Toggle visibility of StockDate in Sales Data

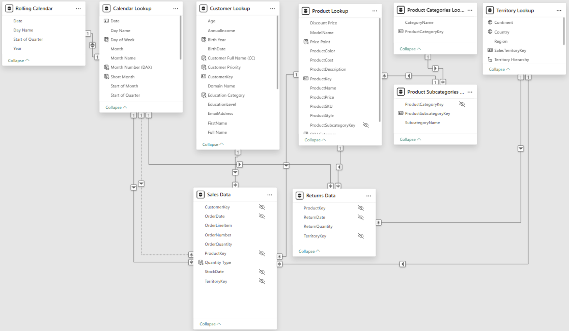click(262, 272)
